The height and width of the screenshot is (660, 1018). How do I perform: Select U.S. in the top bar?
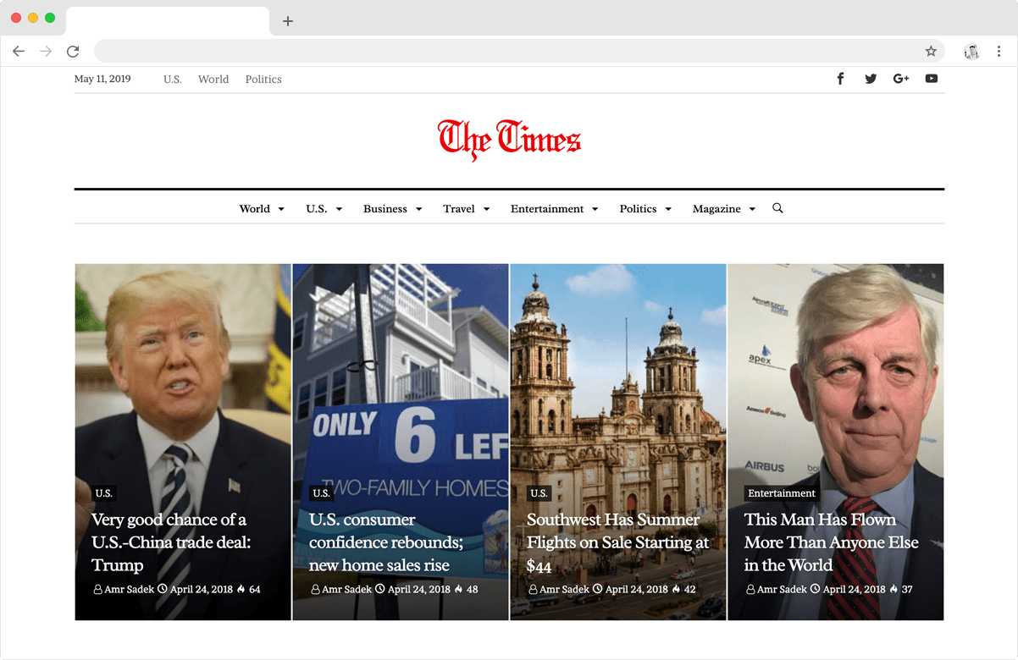[x=173, y=80]
